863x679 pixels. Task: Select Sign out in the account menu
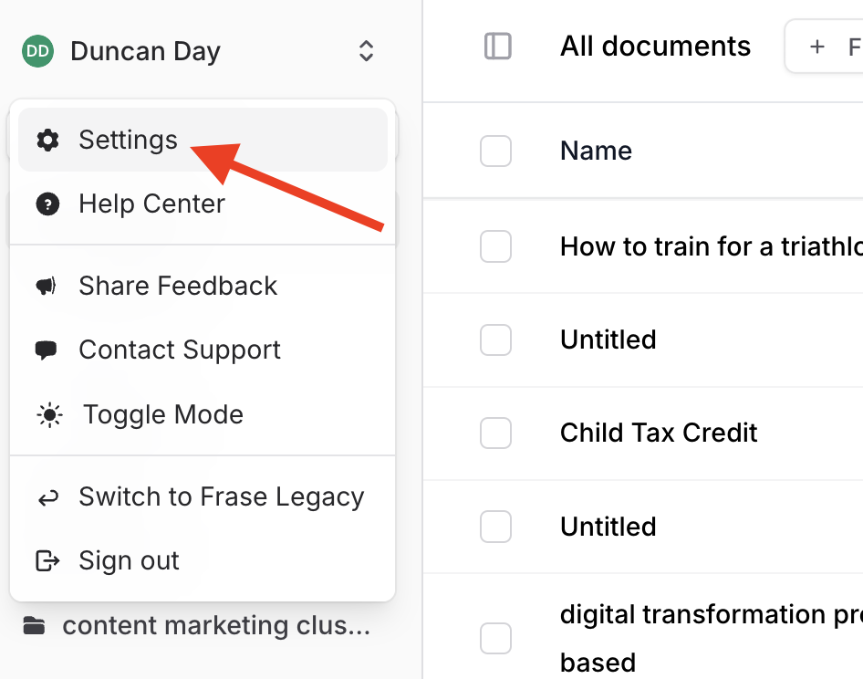tap(129, 560)
